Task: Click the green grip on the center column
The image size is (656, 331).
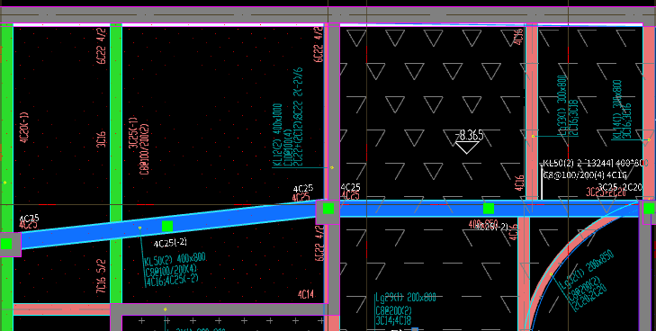Action: pos(328,208)
